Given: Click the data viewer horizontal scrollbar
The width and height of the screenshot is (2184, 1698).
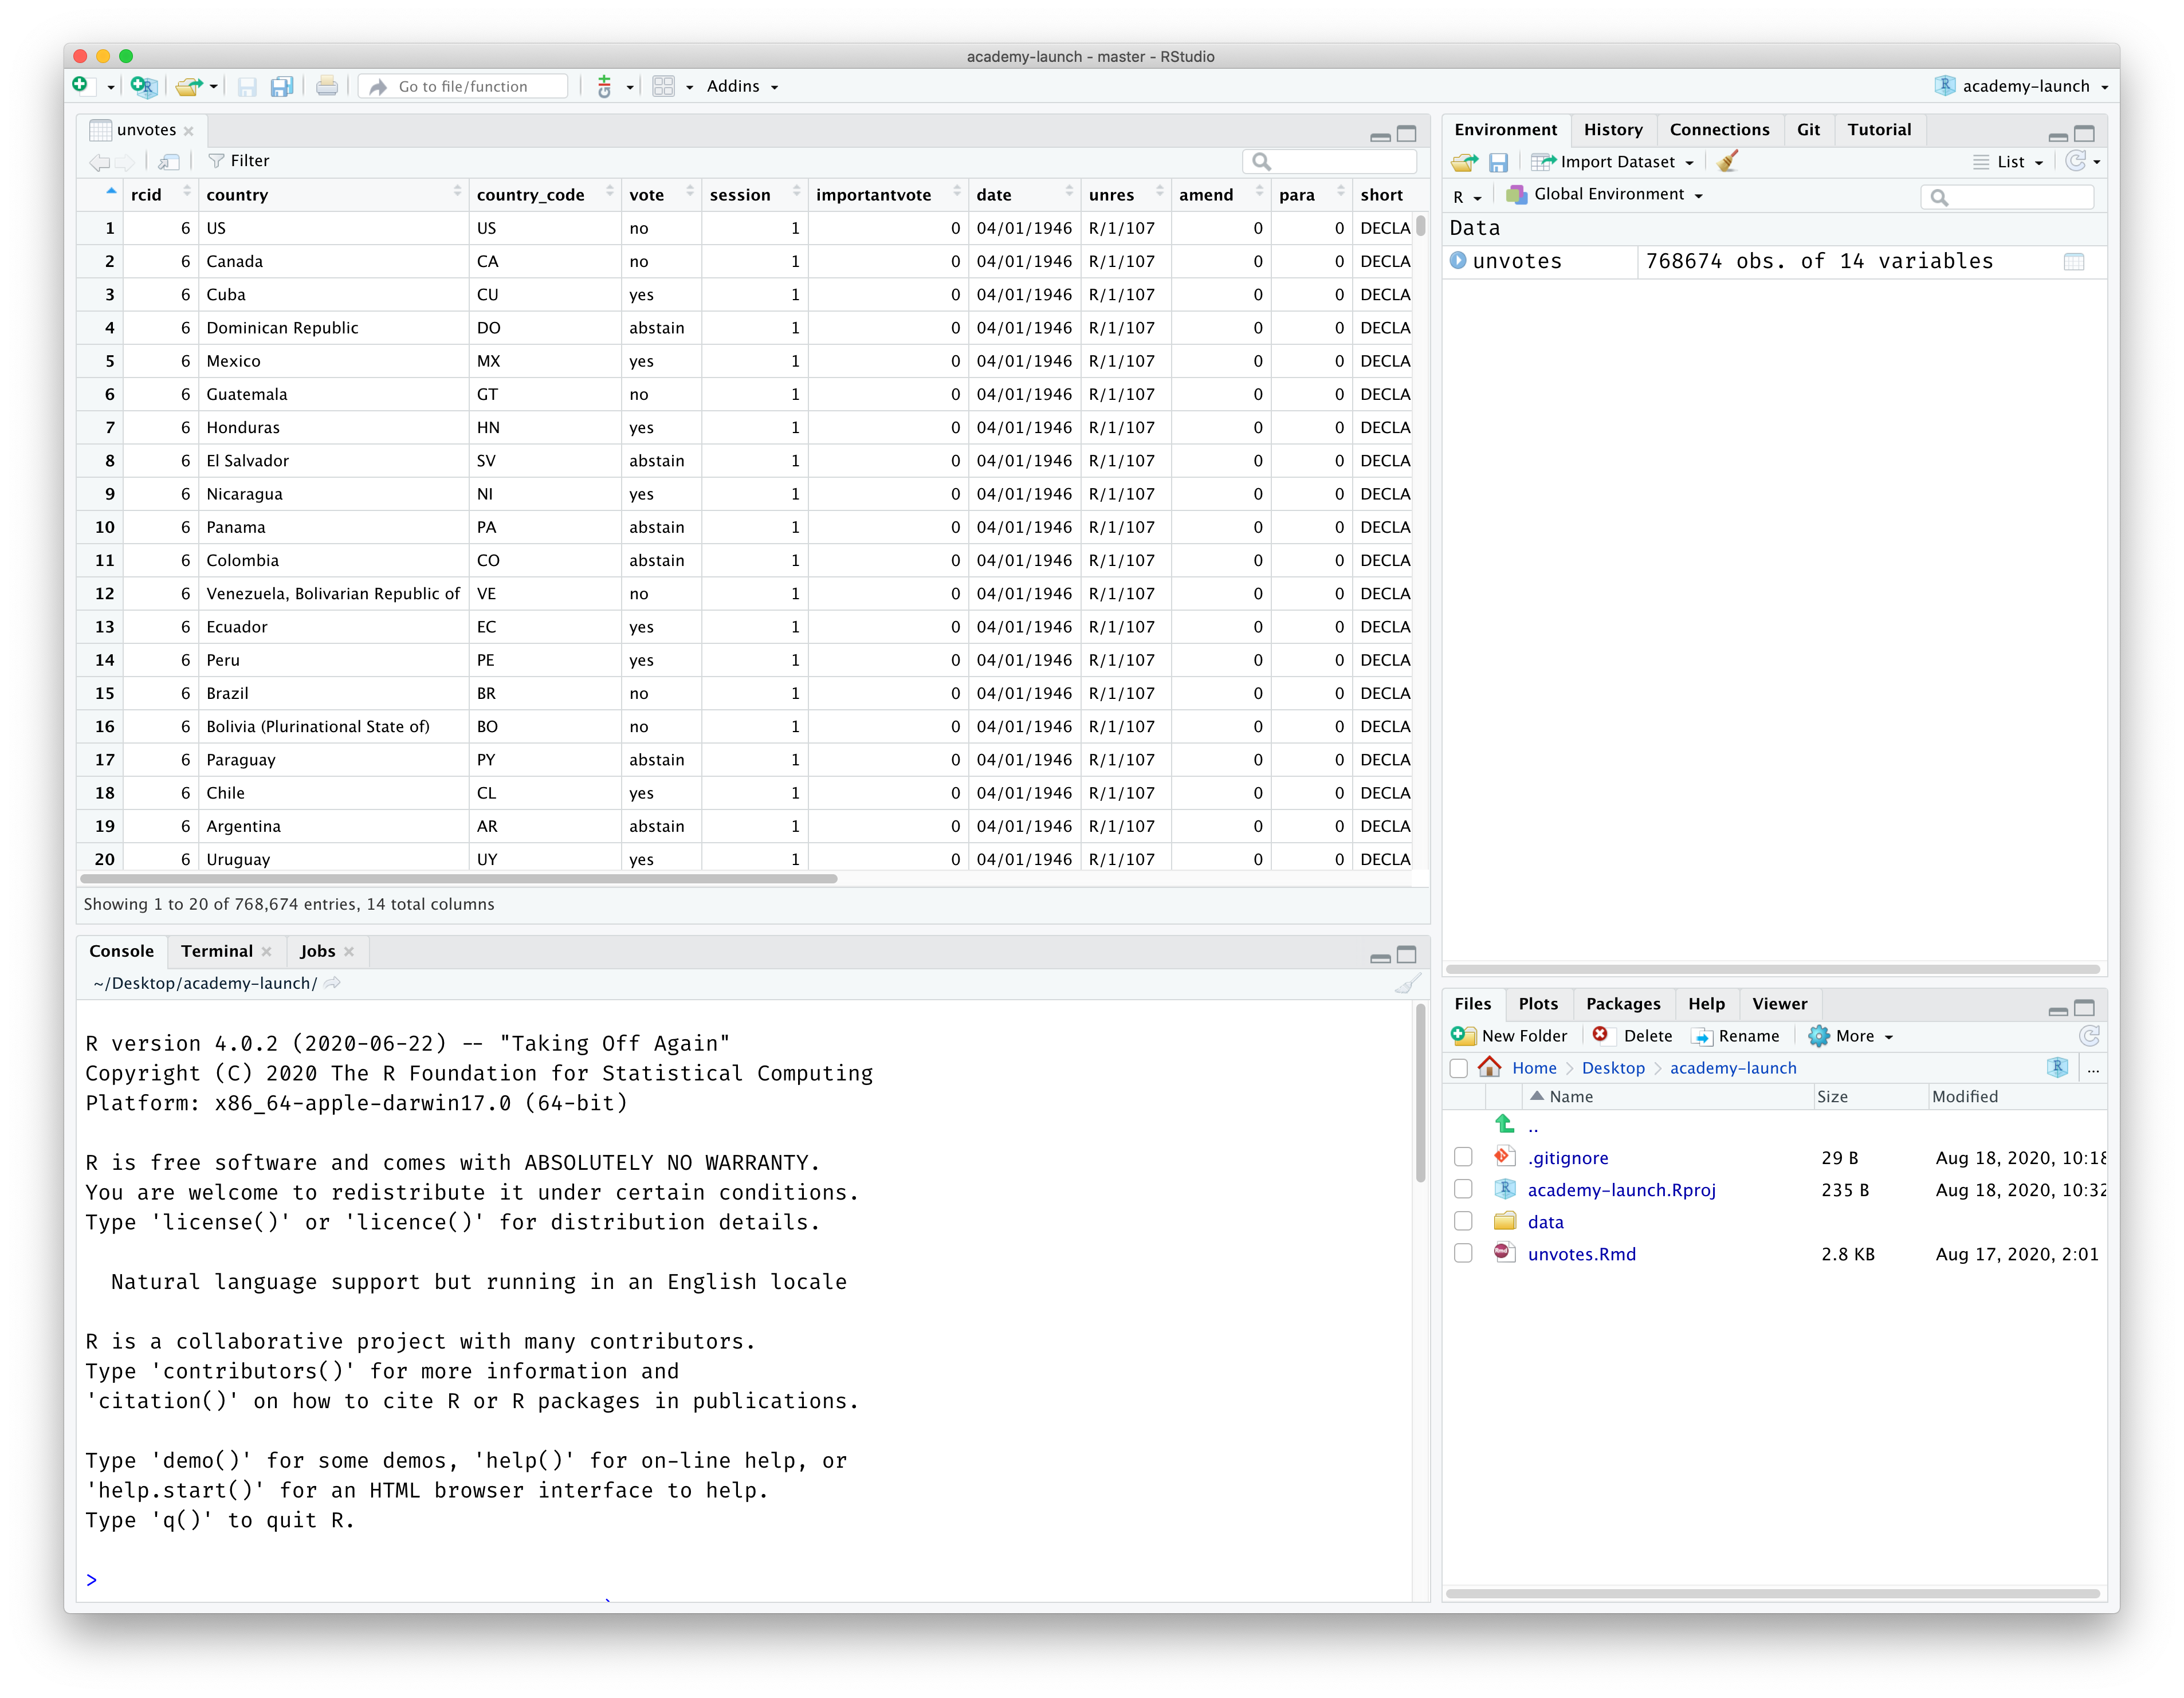Looking at the screenshot, I should (458, 879).
